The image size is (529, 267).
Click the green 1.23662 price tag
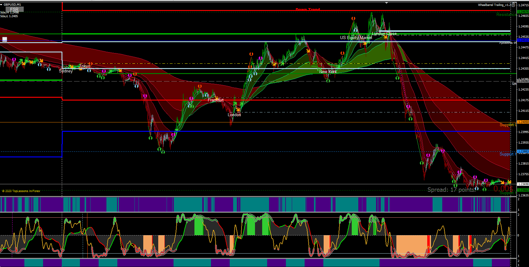tap(523, 190)
